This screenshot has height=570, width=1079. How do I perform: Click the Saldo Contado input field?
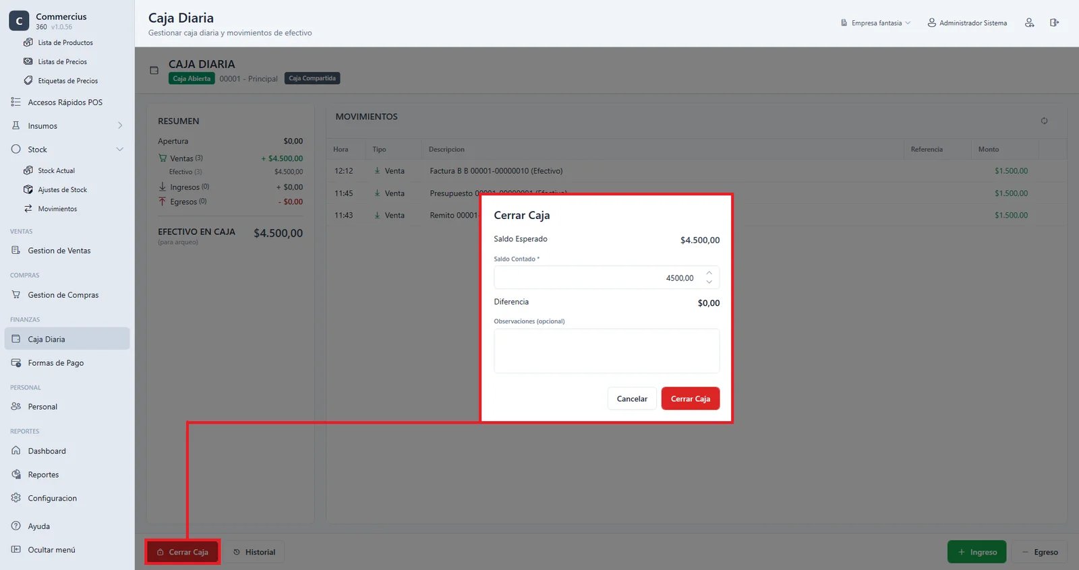tap(606, 278)
